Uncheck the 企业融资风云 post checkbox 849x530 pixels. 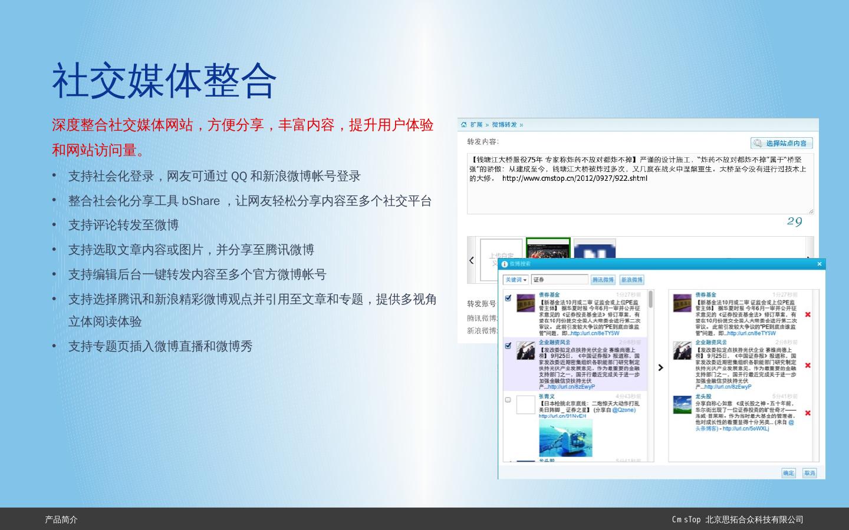click(508, 346)
